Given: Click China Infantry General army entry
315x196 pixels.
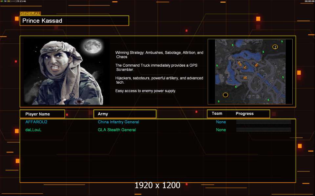Looking at the screenshot, I should [x=118, y=122].
